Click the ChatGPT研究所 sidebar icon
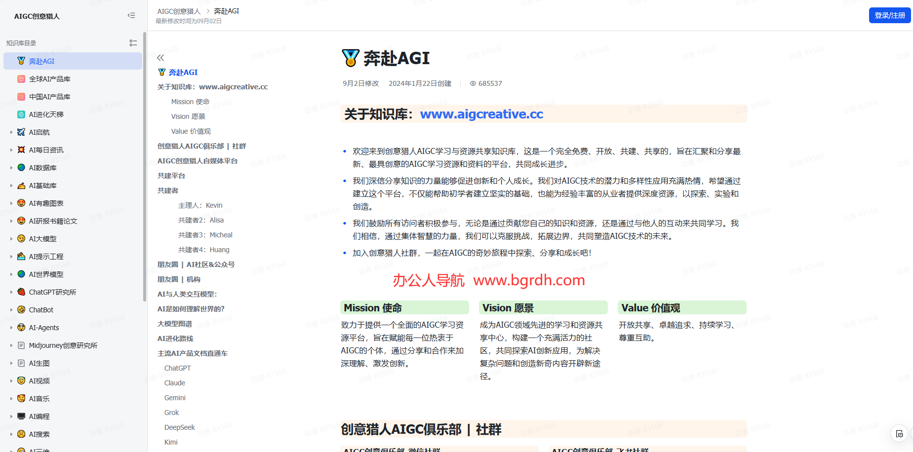 click(21, 292)
